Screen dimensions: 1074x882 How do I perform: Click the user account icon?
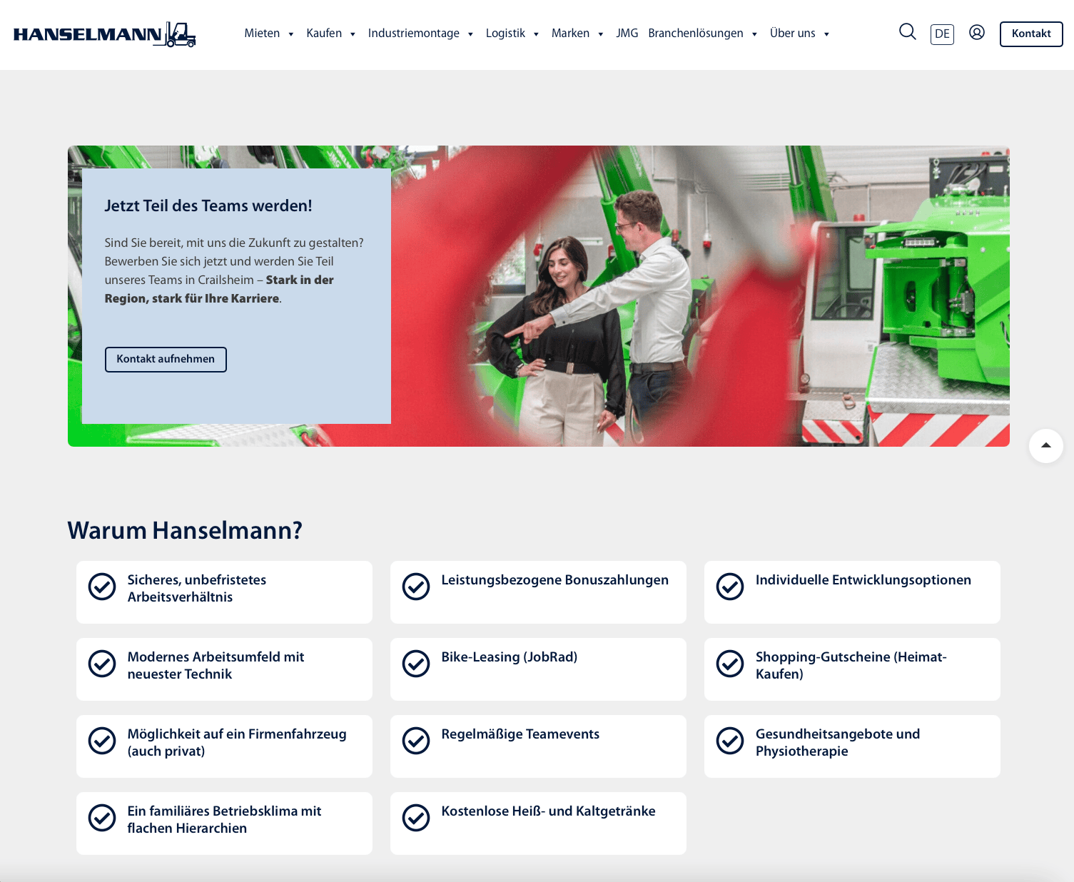976,33
